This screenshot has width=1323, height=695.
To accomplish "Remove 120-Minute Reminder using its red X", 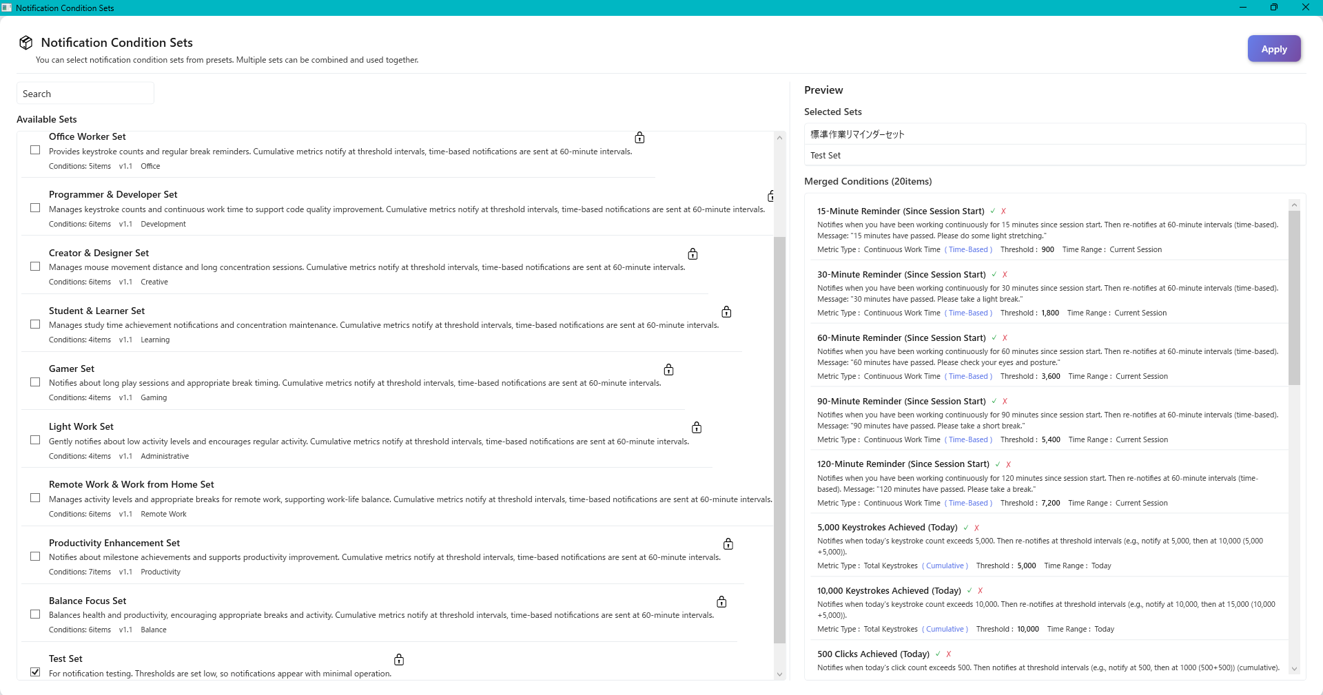I will click(x=1007, y=464).
